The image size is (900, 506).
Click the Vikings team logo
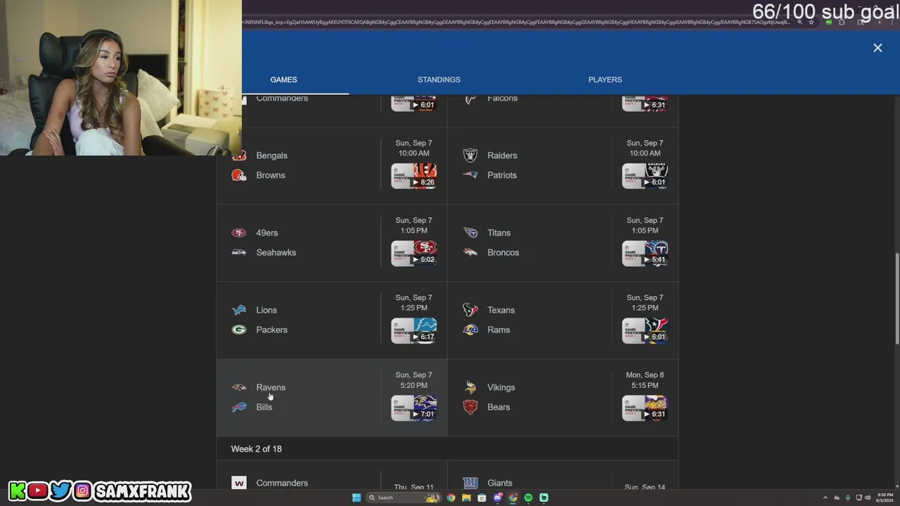(x=470, y=387)
